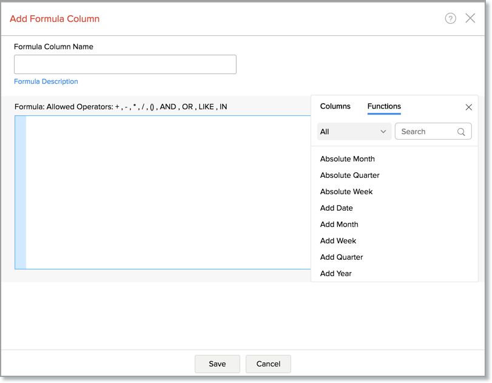The height and width of the screenshot is (383, 492).
Task: Focus the Formula Column Name field
Action: [125, 64]
